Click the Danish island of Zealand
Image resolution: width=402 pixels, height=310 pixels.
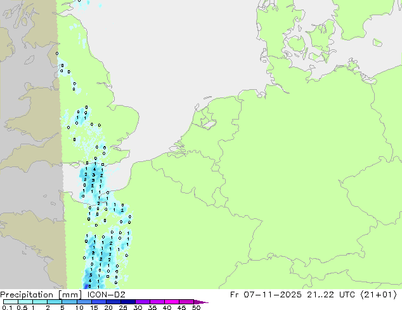[x=320, y=36]
